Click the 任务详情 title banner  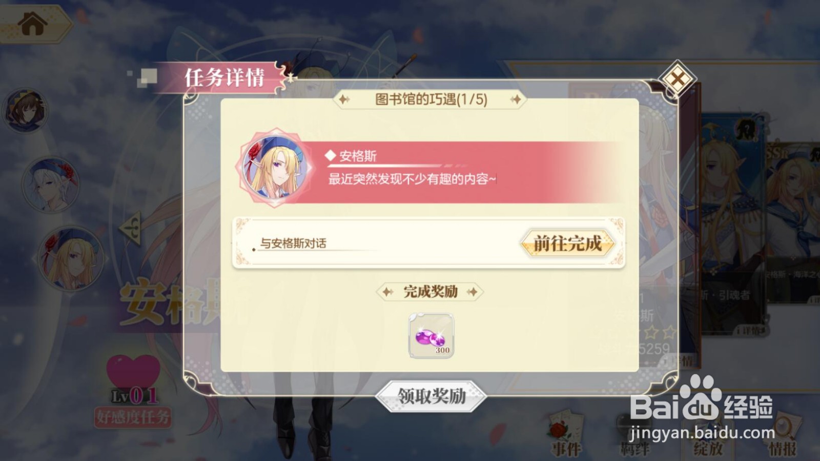224,78
